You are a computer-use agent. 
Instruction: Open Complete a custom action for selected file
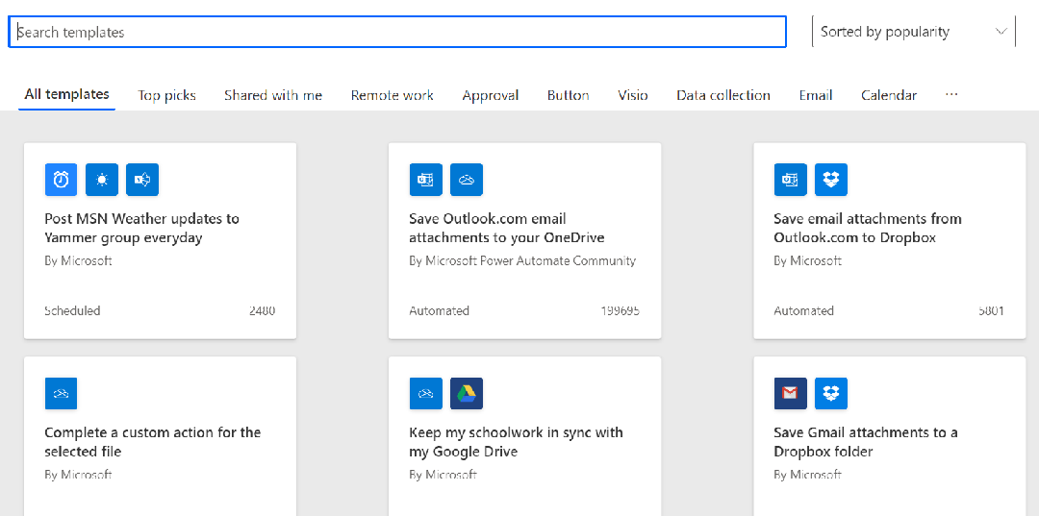[152, 442]
